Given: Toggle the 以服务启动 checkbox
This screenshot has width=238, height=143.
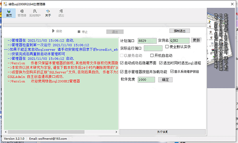Looking at the screenshot, I should (122, 56).
